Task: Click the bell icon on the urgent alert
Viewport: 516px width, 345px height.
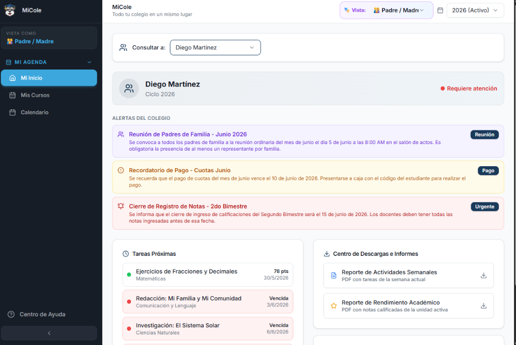Action: coord(121,206)
